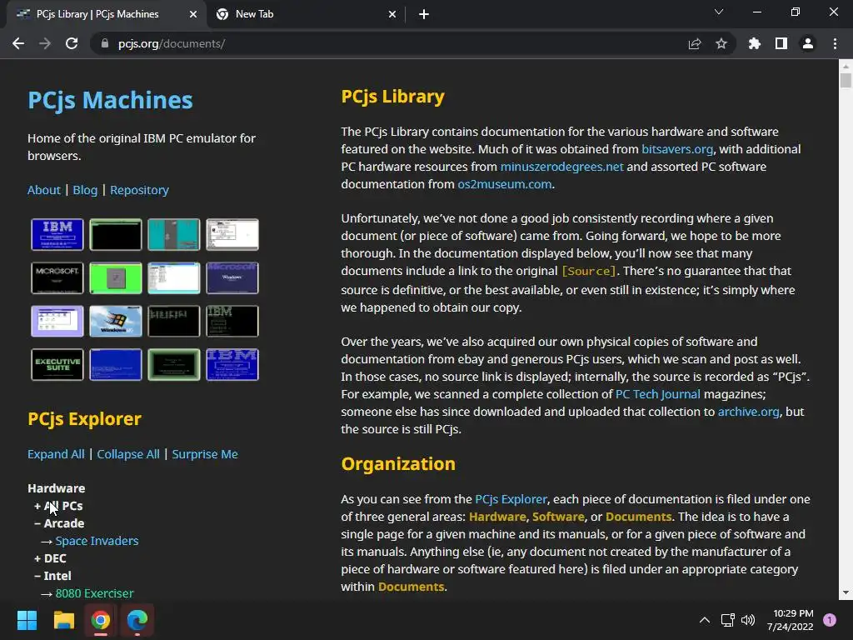853x640 pixels.
Task: Show hidden system tray icons
Action: (x=705, y=620)
